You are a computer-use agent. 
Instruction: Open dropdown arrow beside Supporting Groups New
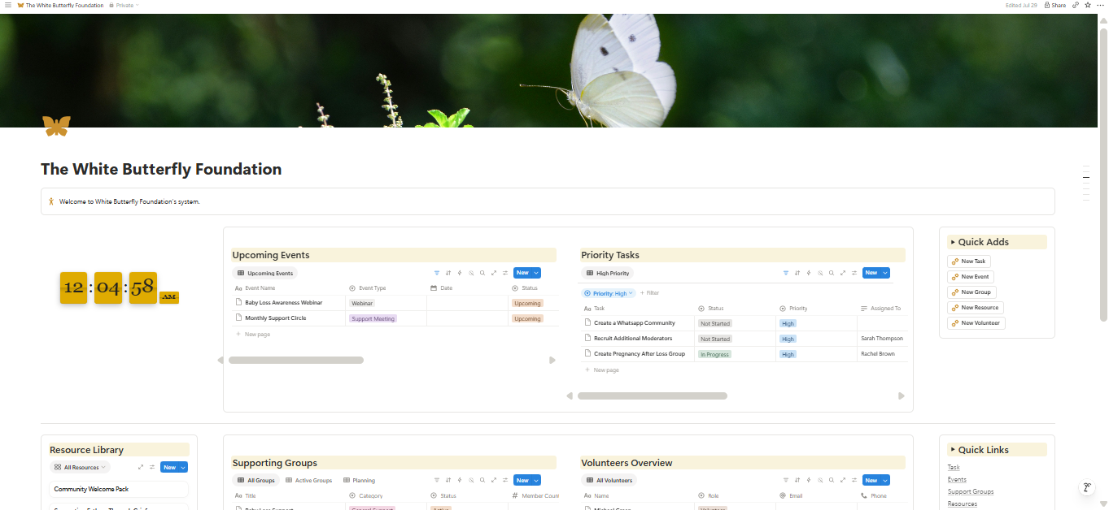[536, 480]
